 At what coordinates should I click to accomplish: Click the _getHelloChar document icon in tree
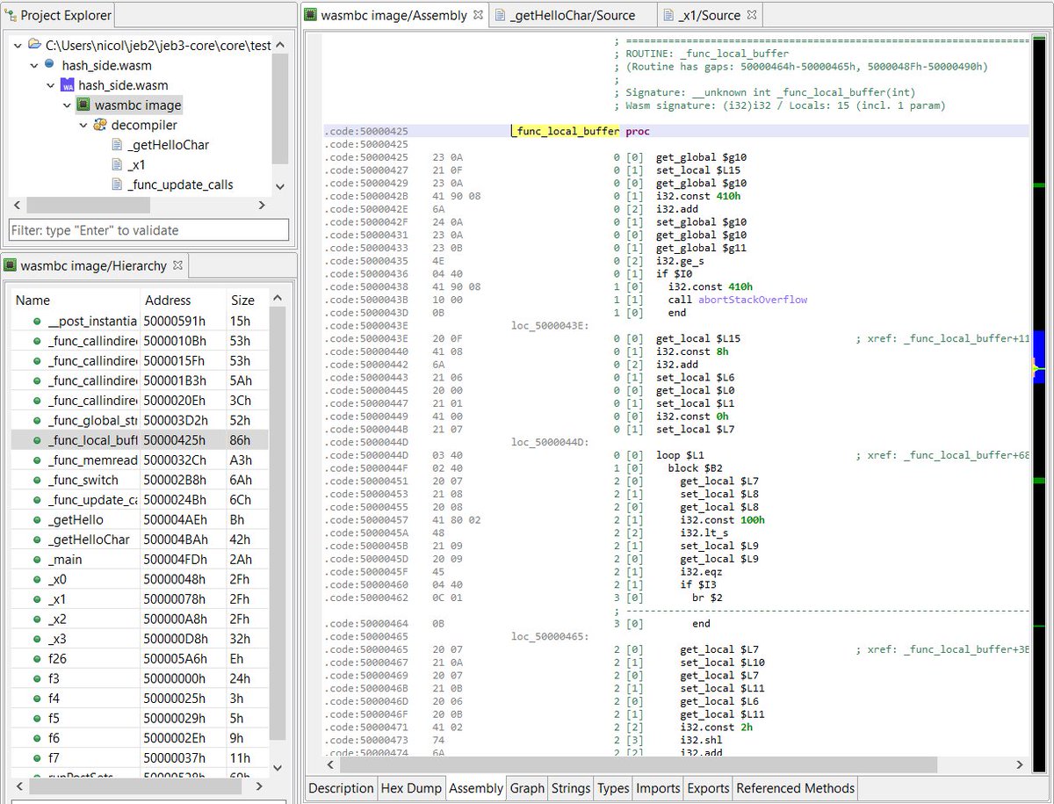point(117,145)
